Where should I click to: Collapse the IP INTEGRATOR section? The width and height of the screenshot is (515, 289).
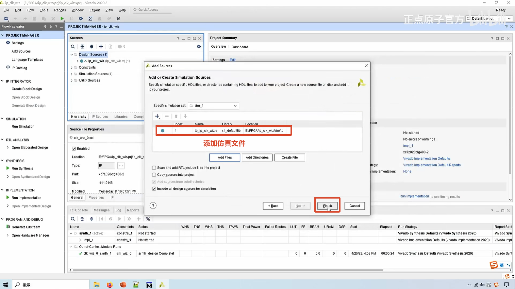coord(2,81)
